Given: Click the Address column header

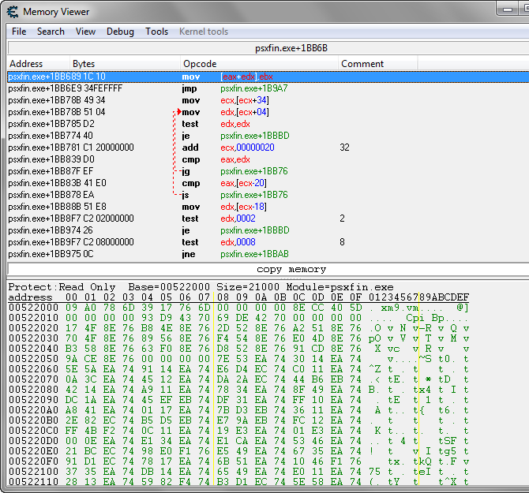Looking at the screenshot, I should [x=26, y=64].
